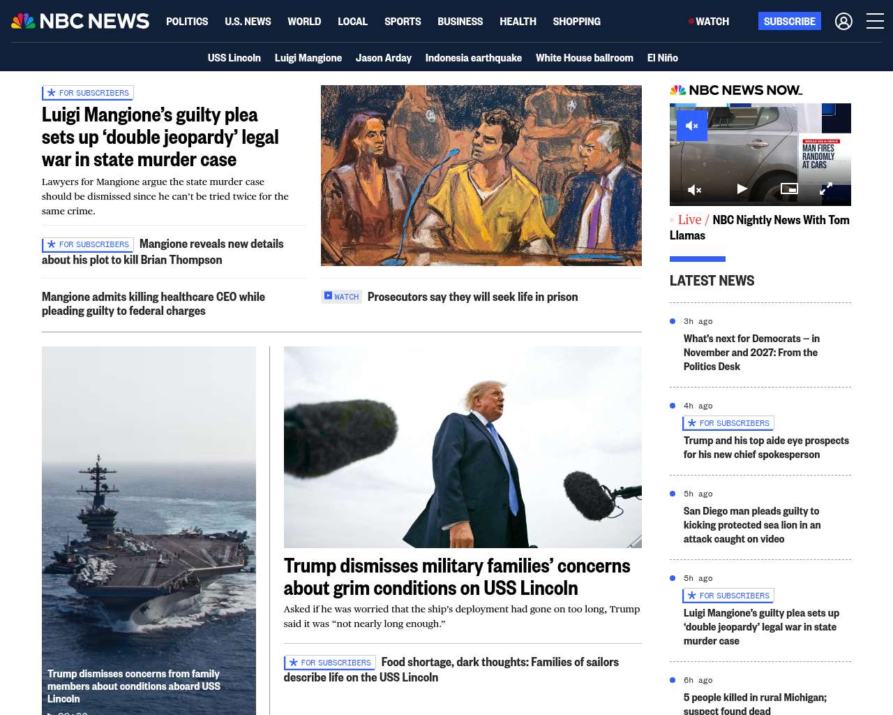The height and width of the screenshot is (715, 893).
Task: Click summary 'Lawyers for Mangione argue the state murder case'
Action: pos(165,196)
